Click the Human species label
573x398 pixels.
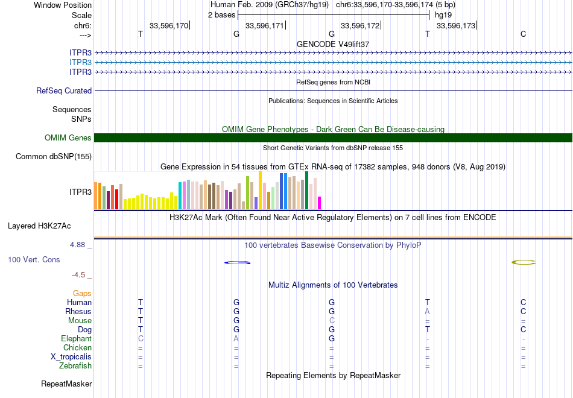point(79,303)
